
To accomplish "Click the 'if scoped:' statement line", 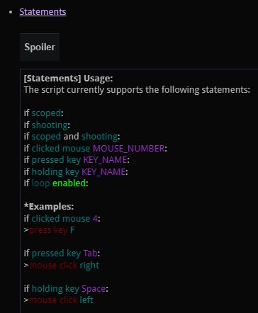I will click(43, 113).
